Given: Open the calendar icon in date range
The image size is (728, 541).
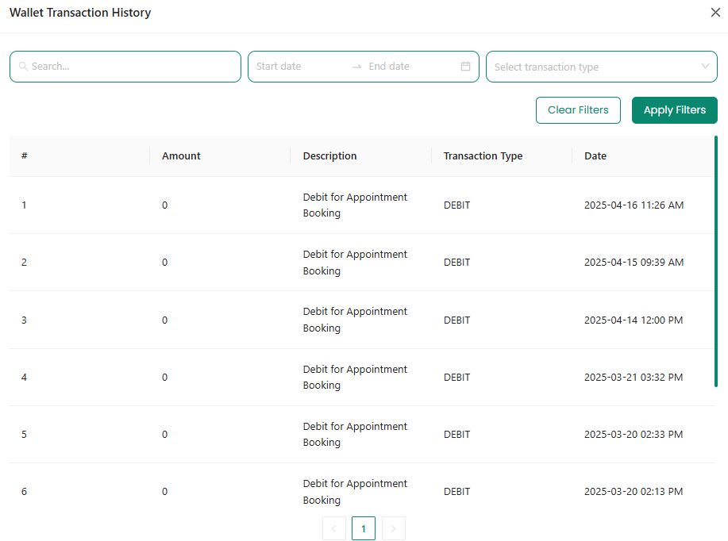Looking at the screenshot, I should click(x=465, y=67).
